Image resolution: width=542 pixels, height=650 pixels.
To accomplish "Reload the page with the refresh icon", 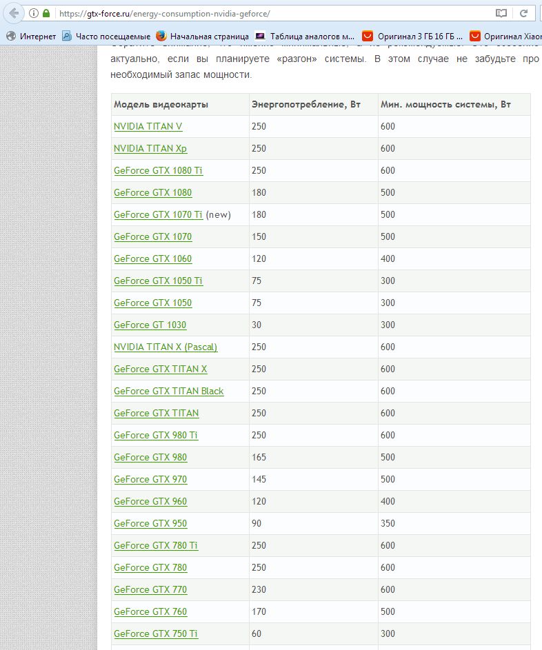I will (x=524, y=13).
